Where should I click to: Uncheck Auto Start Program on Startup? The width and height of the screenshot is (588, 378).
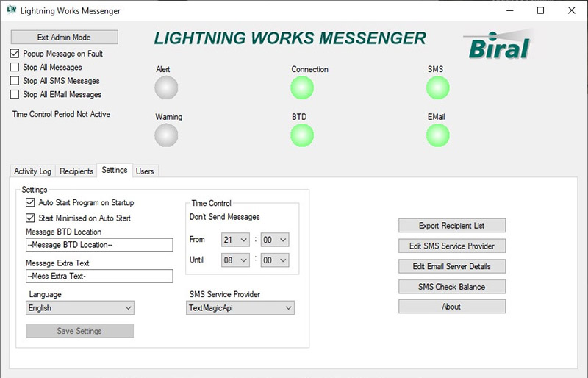pos(30,202)
